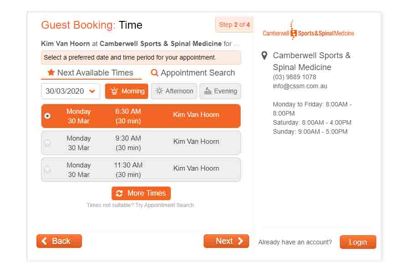Screen dimensions: 410x273
Task: Click the refresh icon on More Times
Action: coord(119,193)
